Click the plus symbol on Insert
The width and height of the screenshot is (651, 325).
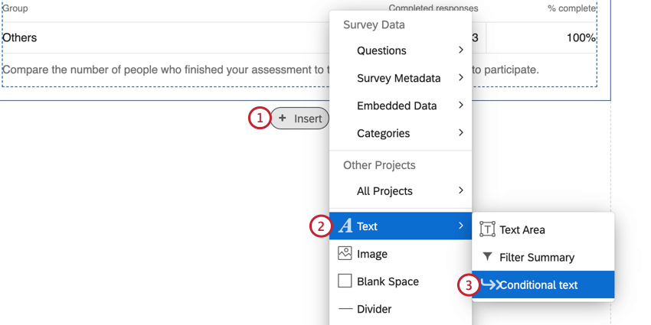click(282, 119)
